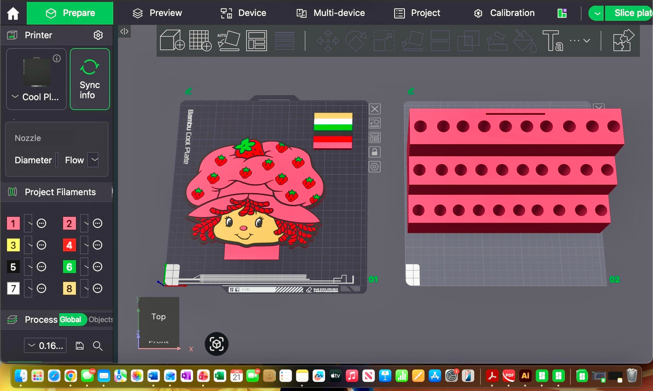The image size is (653, 391).
Task: Click the Add plate grid icon
Action: (x=200, y=40)
